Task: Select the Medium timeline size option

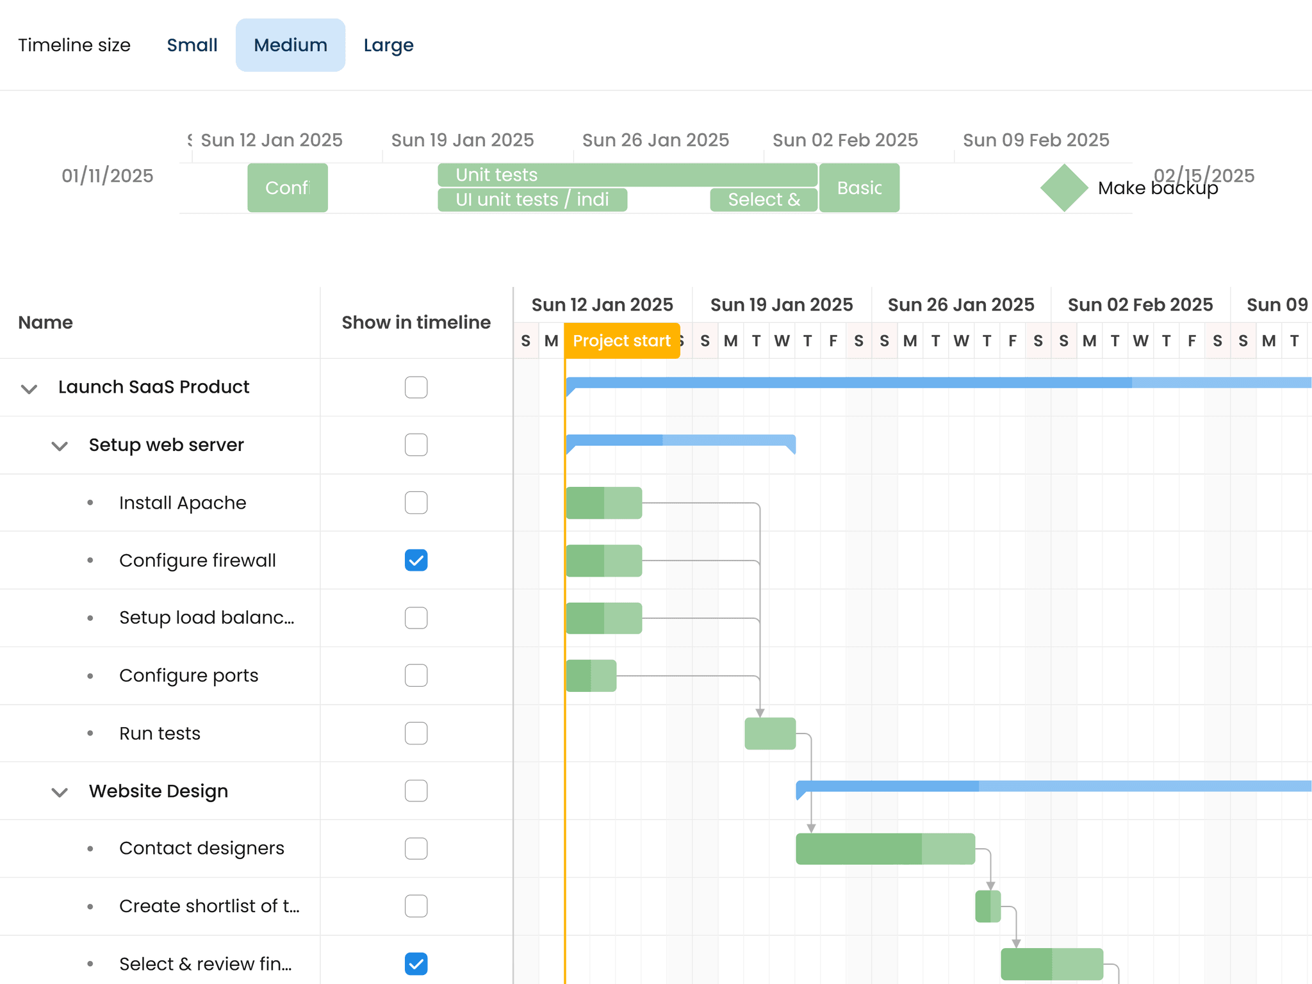Action: click(x=290, y=45)
